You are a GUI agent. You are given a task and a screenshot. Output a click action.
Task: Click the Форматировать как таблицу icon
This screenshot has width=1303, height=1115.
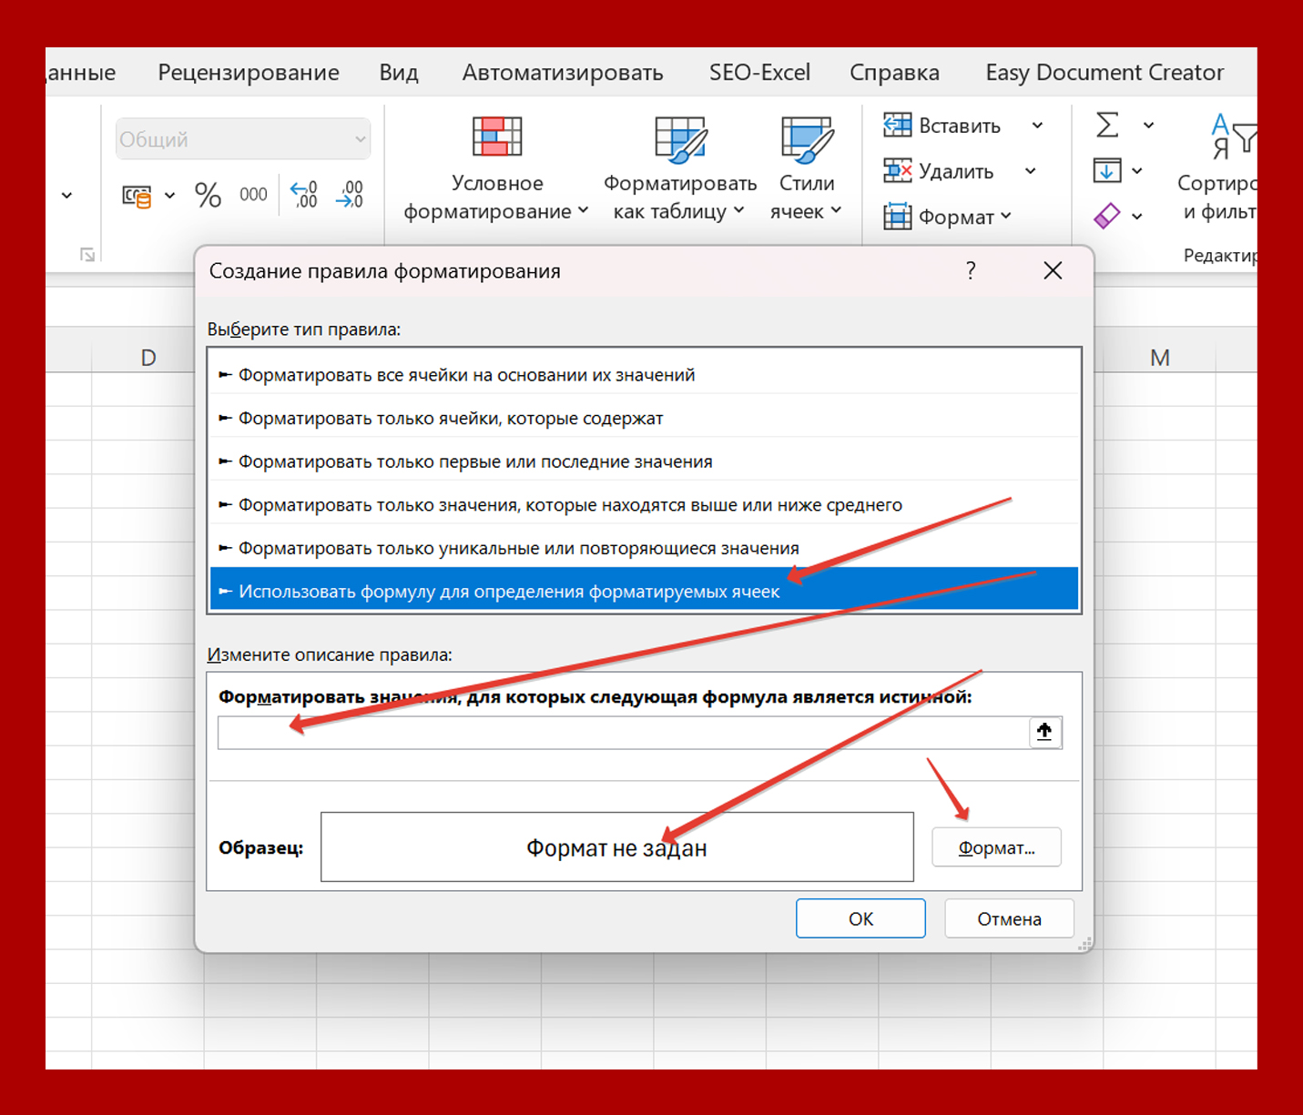coord(680,139)
